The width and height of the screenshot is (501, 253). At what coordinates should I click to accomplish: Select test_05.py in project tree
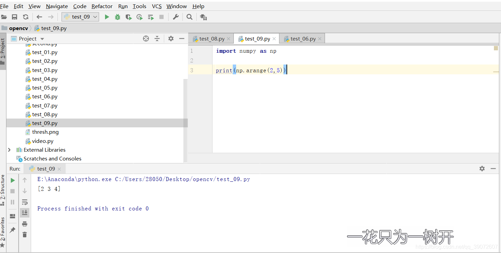point(45,88)
